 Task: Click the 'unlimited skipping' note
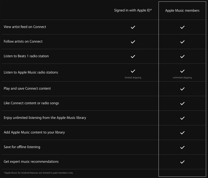click(182, 78)
